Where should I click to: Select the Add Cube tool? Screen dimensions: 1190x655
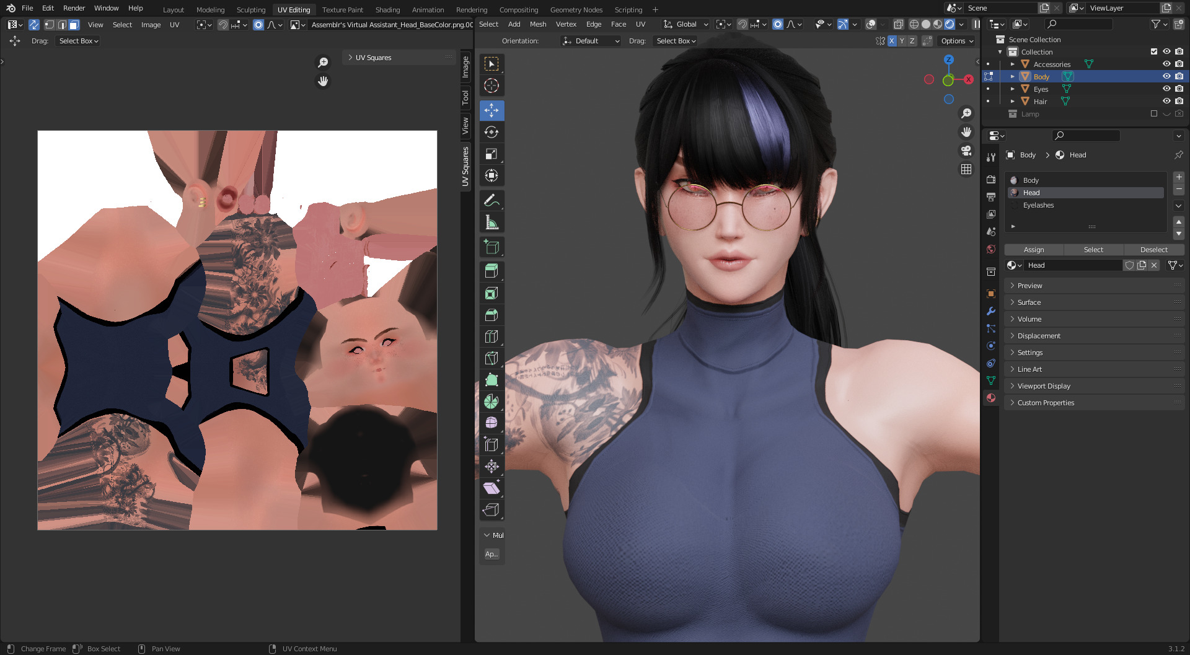[491, 247]
